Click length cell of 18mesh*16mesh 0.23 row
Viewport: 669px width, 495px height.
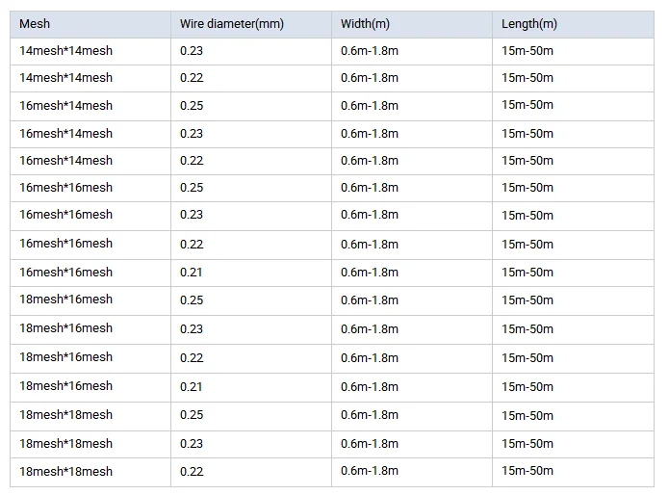pyautogui.click(x=527, y=328)
